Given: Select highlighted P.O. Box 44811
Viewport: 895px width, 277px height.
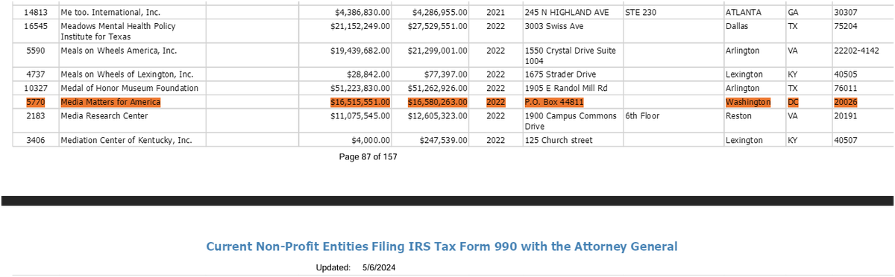Looking at the screenshot, I should pyautogui.click(x=554, y=102).
